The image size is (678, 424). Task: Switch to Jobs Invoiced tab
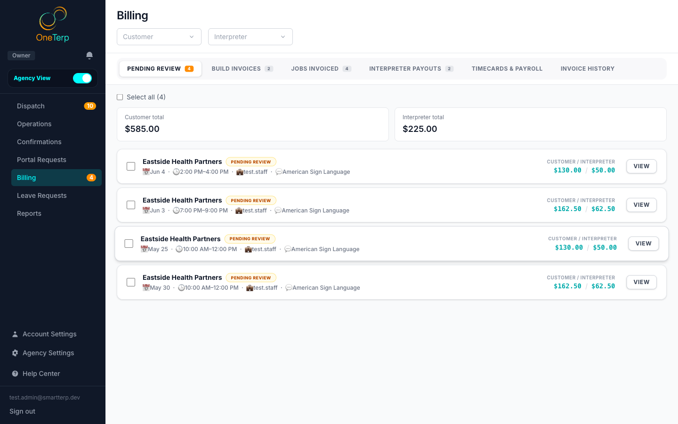coord(321,69)
